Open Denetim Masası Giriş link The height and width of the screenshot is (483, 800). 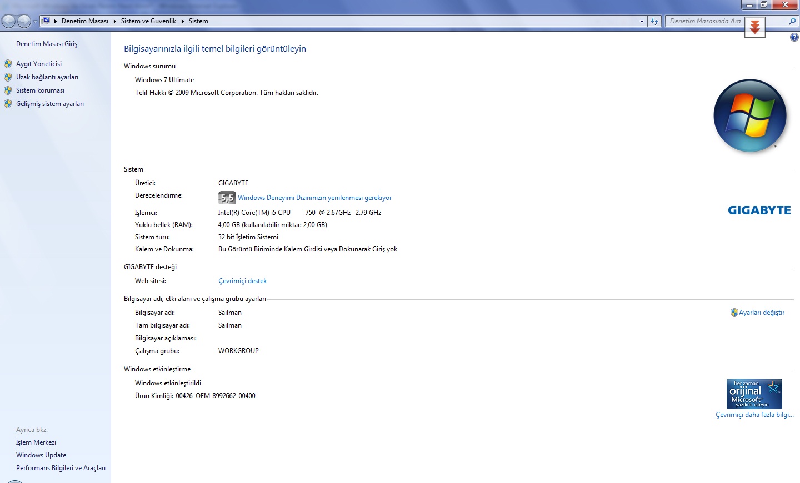point(47,44)
